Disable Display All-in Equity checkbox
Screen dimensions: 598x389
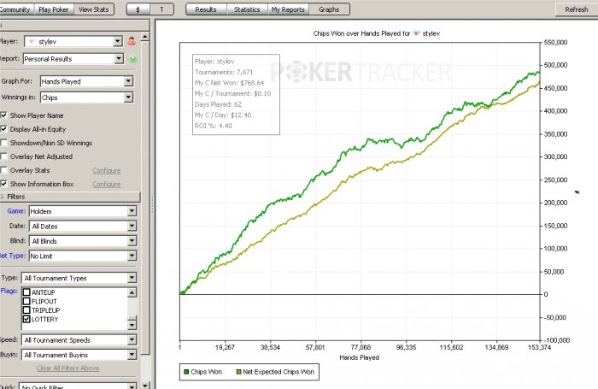click(x=3, y=129)
